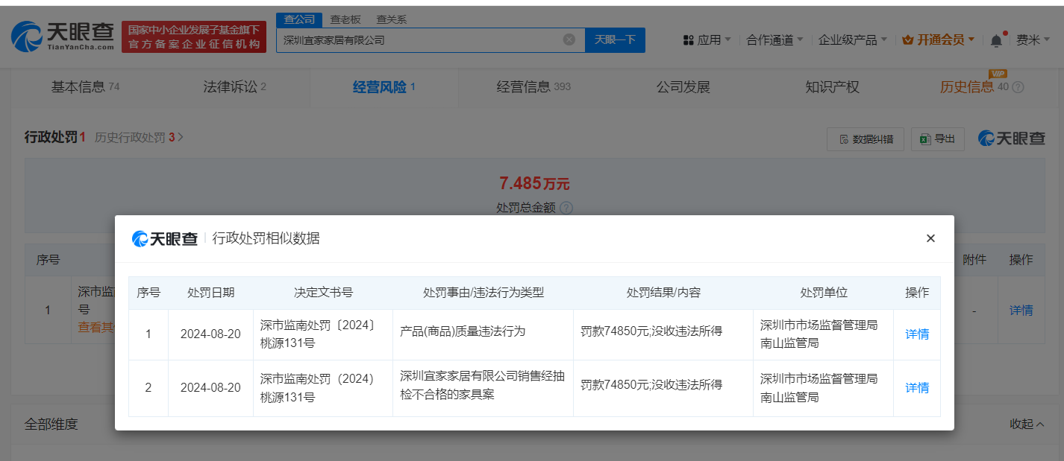Click help icon next to 处罚总金额
1064x461 pixels.
point(566,208)
